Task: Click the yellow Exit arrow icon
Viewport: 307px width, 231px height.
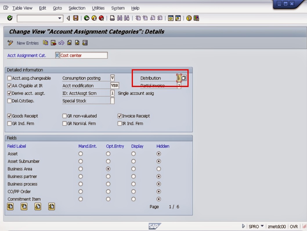Action: (x=94, y=18)
